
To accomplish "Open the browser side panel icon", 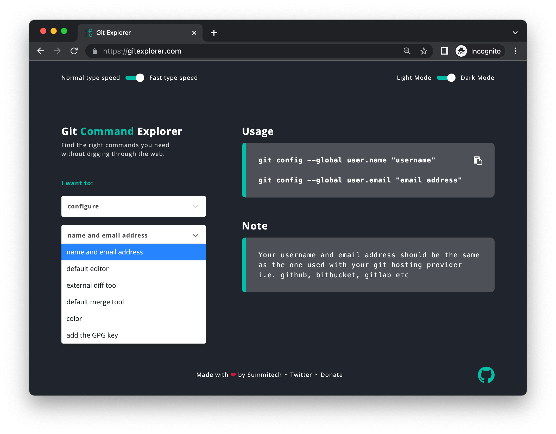I will pyautogui.click(x=444, y=51).
